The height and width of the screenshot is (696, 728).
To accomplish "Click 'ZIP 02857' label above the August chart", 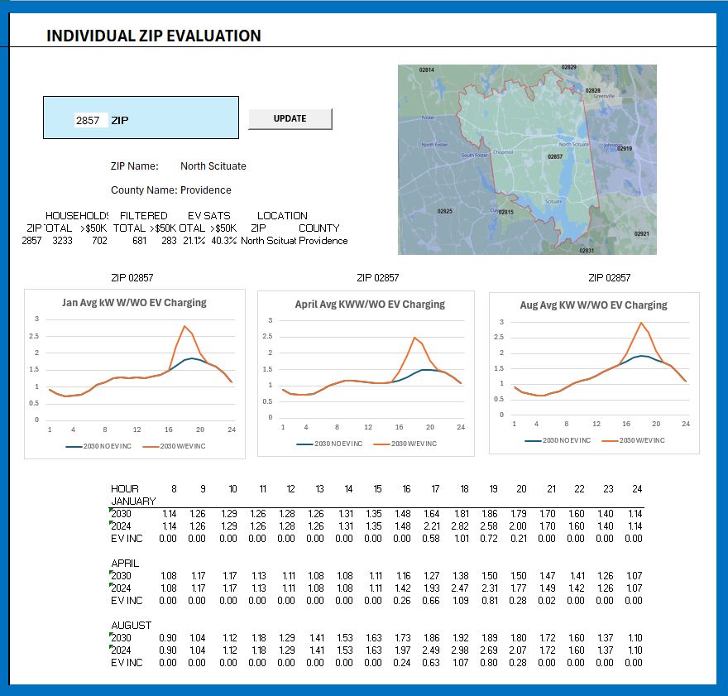I will pyautogui.click(x=609, y=278).
